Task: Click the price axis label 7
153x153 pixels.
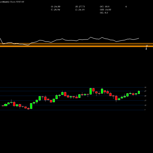Action: tap(145, 110)
